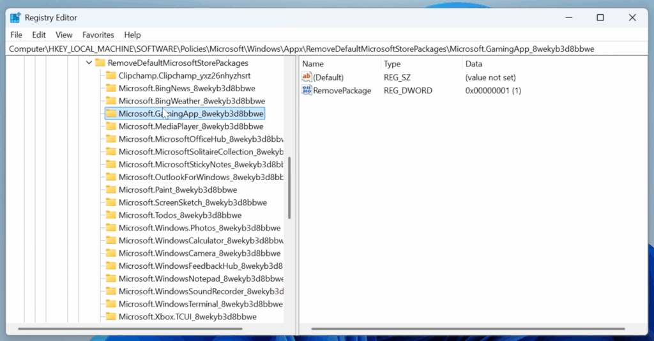Click the Data column header
This screenshot has width=654, height=341.
coord(474,64)
